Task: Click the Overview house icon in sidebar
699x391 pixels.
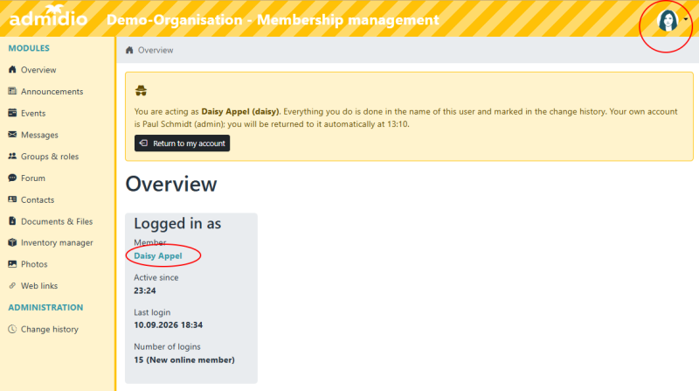Action: pos(12,69)
